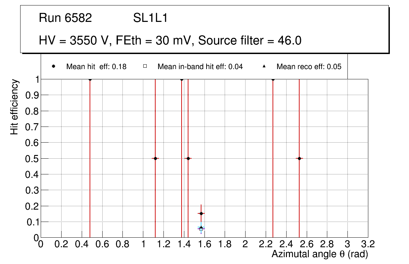Click the open square in-band point near 1.57 rad

[x=201, y=229]
